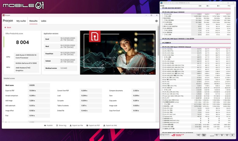Click the clock icon on the PROCHOT CPU row

coord(163,121)
